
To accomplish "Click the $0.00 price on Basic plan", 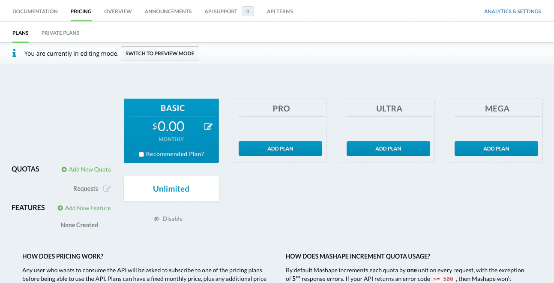I will pyautogui.click(x=168, y=126).
